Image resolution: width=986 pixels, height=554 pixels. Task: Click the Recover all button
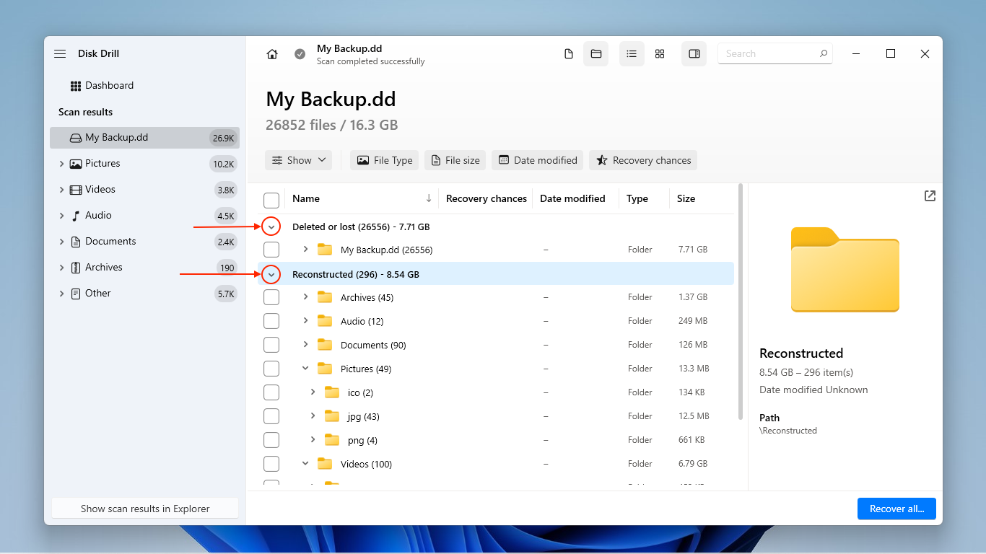[896, 509]
